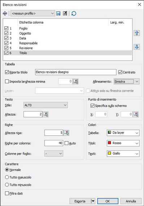Viewport: 144px width, 206px height.
Task: Open the Allineamento dropdown
Action: [x=127, y=82]
